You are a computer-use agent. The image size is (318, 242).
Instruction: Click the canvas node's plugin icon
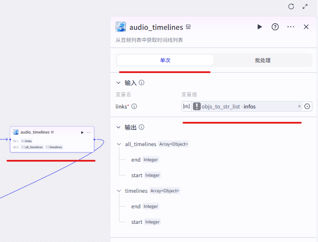pyautogui.click(x=16, y=132)
